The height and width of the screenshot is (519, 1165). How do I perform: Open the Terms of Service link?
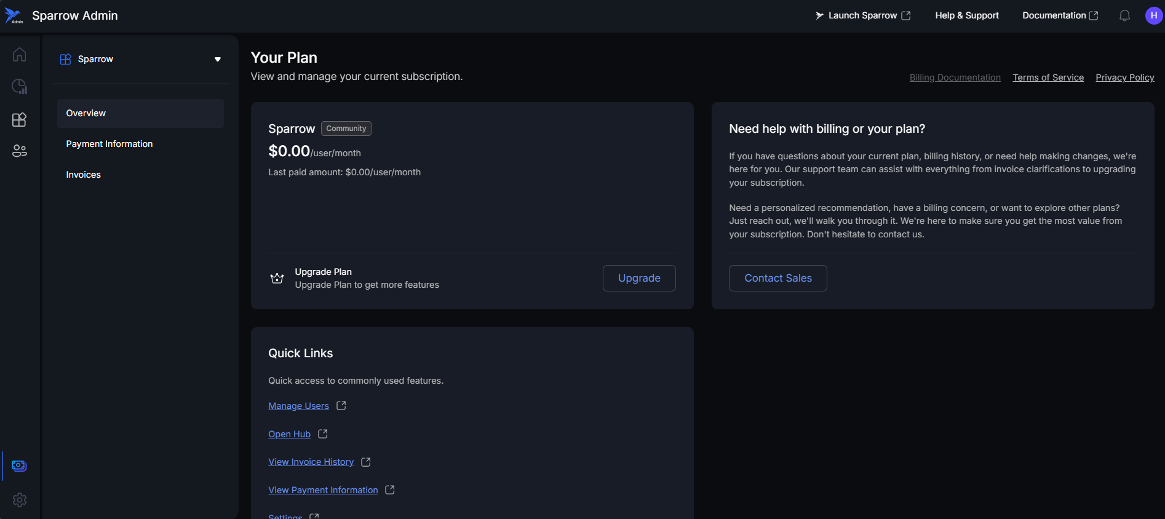pos(1048,77)
